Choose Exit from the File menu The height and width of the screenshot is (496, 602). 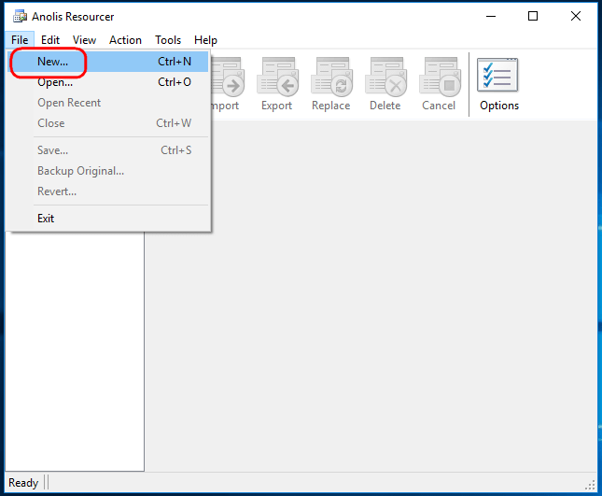click(x=108, y=219)
